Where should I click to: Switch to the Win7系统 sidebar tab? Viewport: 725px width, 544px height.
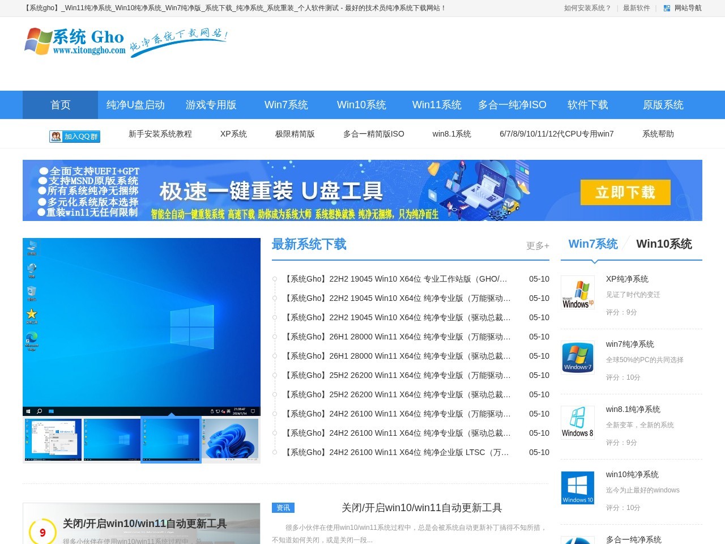click(593, 244)
